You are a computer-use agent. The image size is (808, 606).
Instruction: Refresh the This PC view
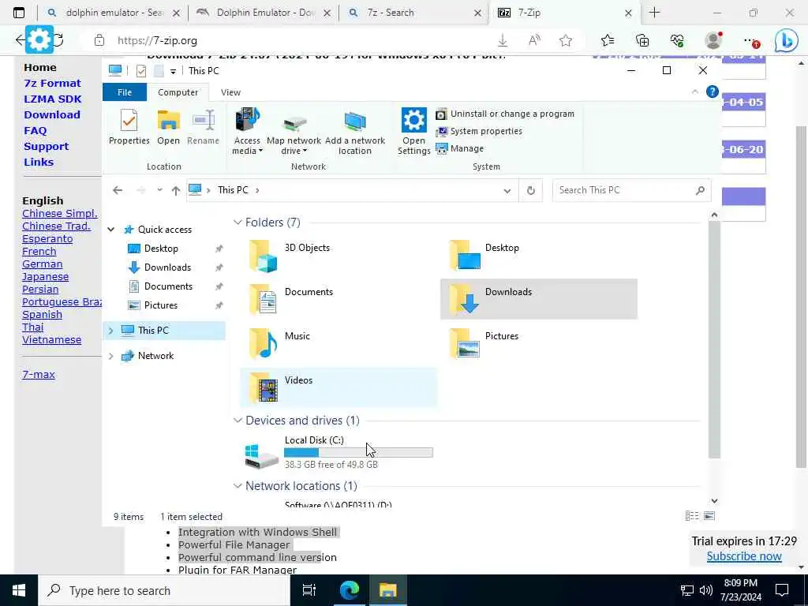click(531, 191)
